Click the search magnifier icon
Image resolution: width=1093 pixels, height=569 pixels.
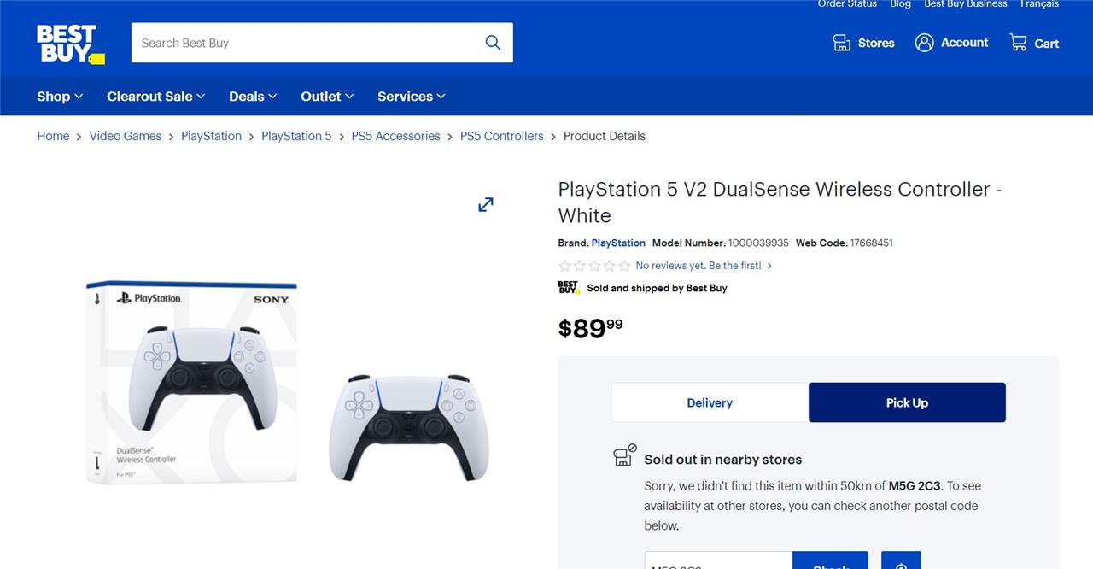[493, 43]
